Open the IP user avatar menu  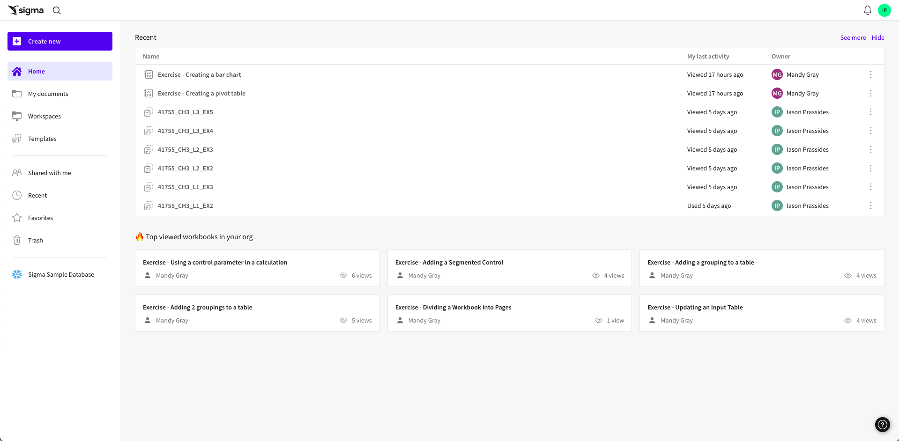coord(884,10)
